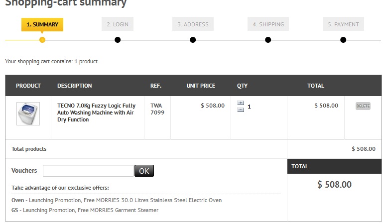The width and height of the screenshot is (384, 223).
Task: Click the progress dot beneath Login step
Action: click(118, 40)
